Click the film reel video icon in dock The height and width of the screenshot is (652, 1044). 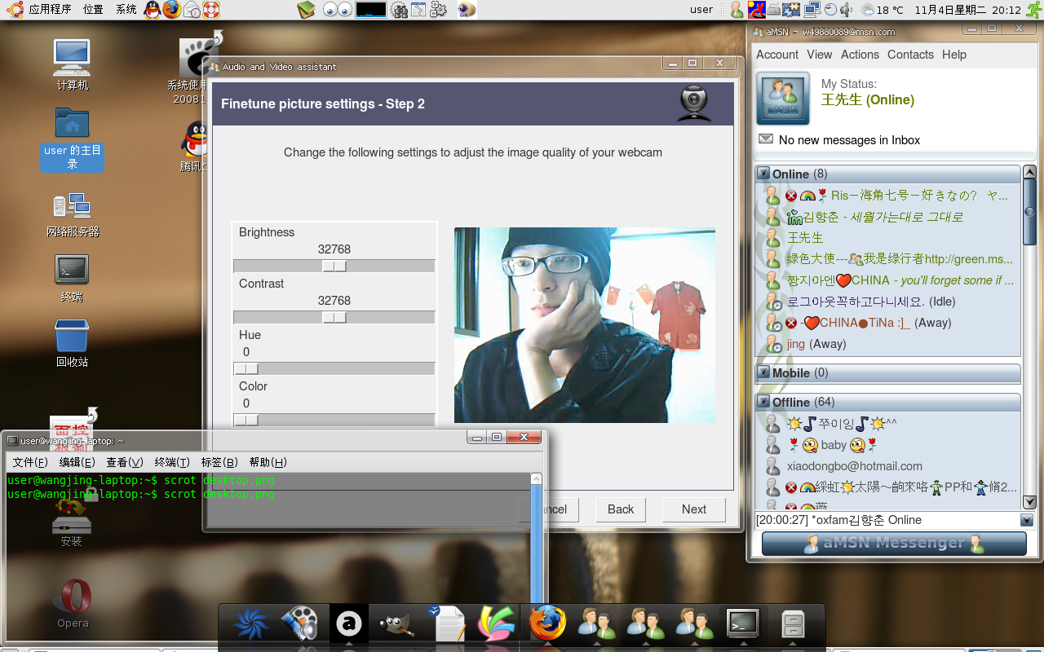(299, 624)
